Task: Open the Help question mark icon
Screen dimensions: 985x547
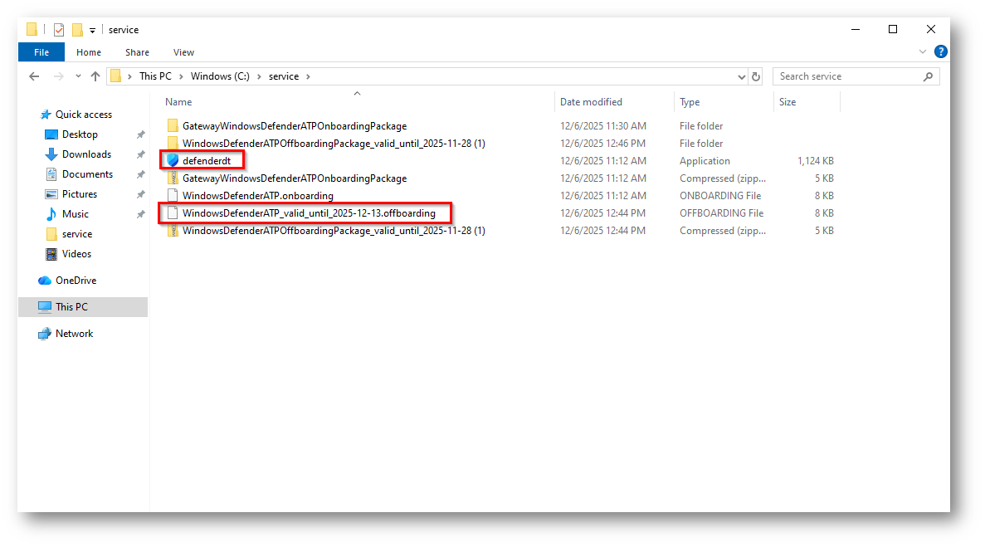Action: 940,51
